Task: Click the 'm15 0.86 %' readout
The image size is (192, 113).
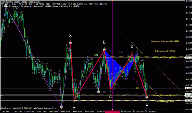Action: point(89,4)
